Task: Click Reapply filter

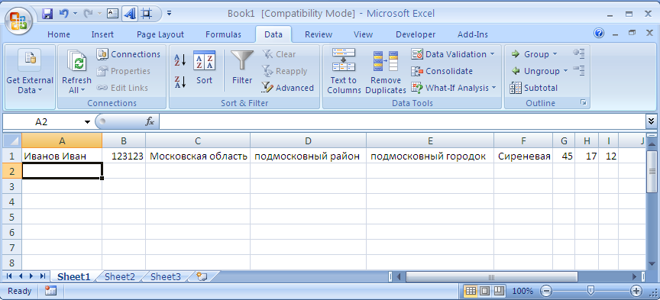Action: click(x=284, y=71)
